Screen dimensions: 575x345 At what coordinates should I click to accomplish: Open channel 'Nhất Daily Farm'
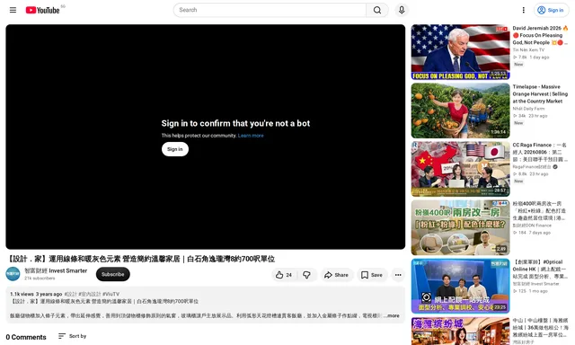coord(528,109)
